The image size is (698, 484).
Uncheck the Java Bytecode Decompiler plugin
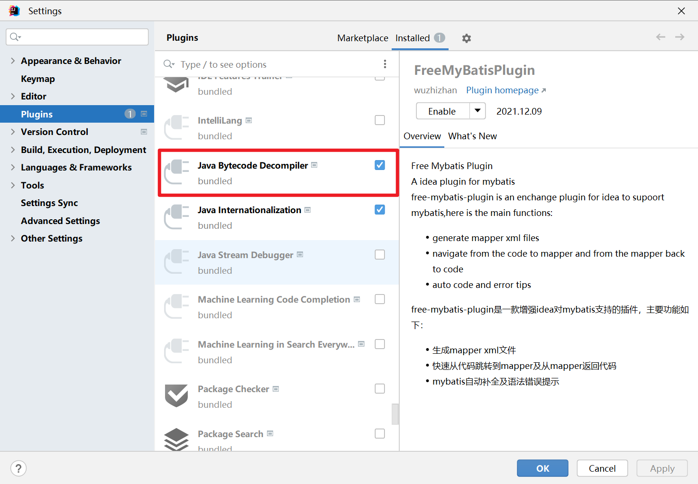pos(380,165)
